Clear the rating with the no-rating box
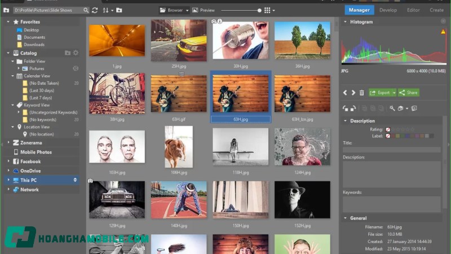Image resolution: width=451 pixels, height=254 pixels. coord(388,129)
